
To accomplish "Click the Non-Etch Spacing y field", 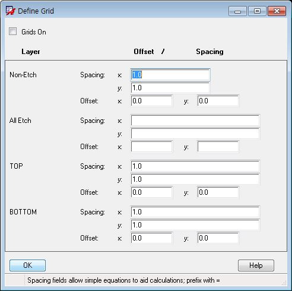I will pos(170,88).
